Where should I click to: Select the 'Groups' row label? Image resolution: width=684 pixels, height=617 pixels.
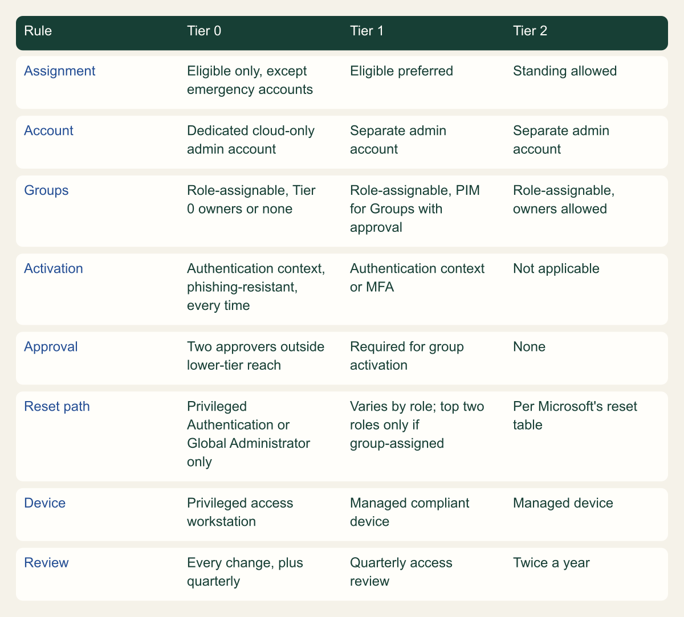click(46, 190)
